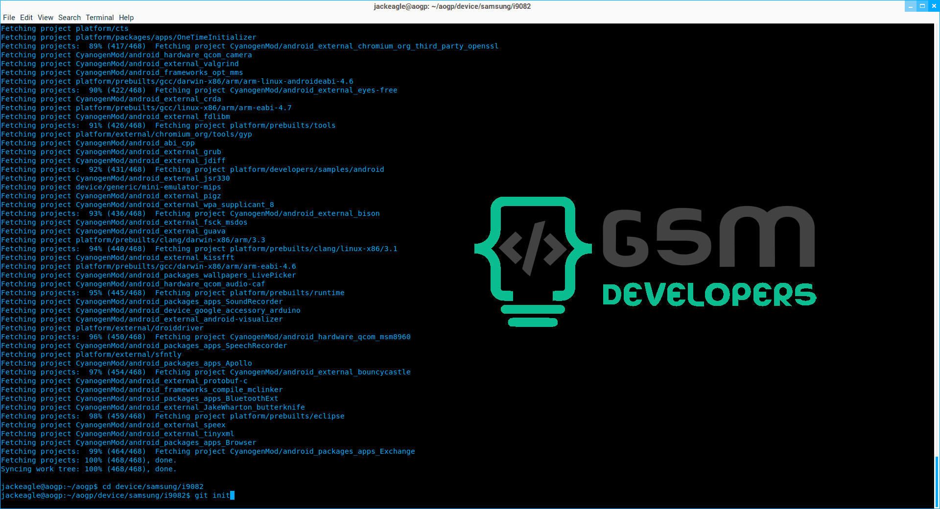Screen dimensions: 940x509
Task: Click the 99% (464/468) apps_Exchange line
Action: pyautogui.click(x=208, y=451)
